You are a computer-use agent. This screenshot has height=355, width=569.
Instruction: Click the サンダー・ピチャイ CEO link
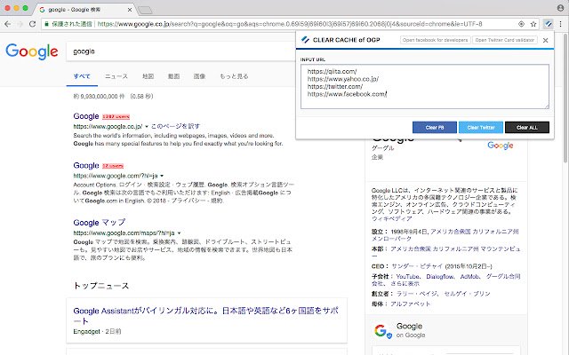pyautogui.click(x=417, y=266)
